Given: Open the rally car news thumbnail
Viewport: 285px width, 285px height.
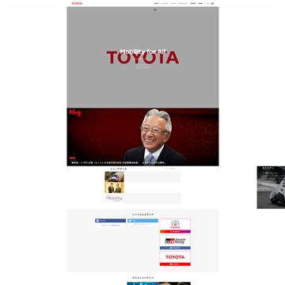Looking at the screenshot, I should (114, 177).
